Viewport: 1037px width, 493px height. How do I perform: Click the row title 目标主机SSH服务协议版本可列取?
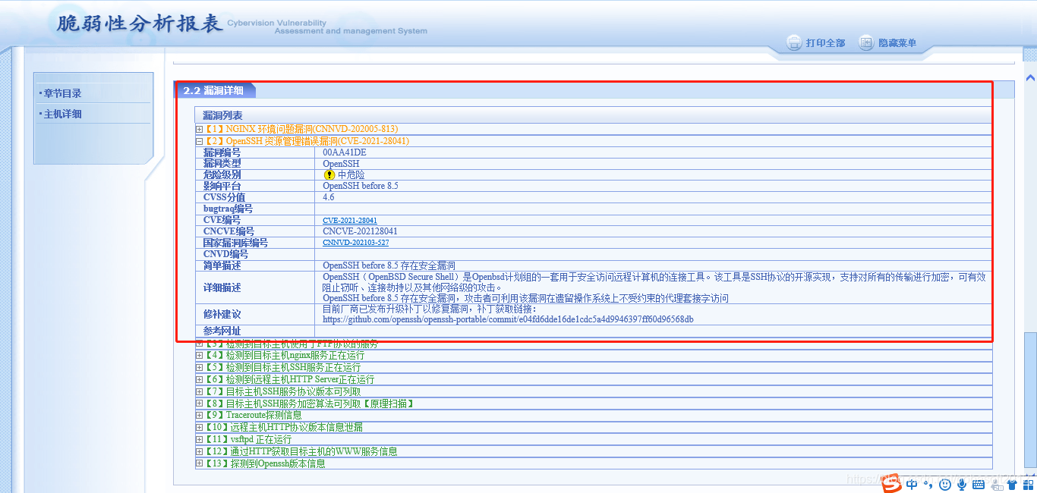[293, 391]
